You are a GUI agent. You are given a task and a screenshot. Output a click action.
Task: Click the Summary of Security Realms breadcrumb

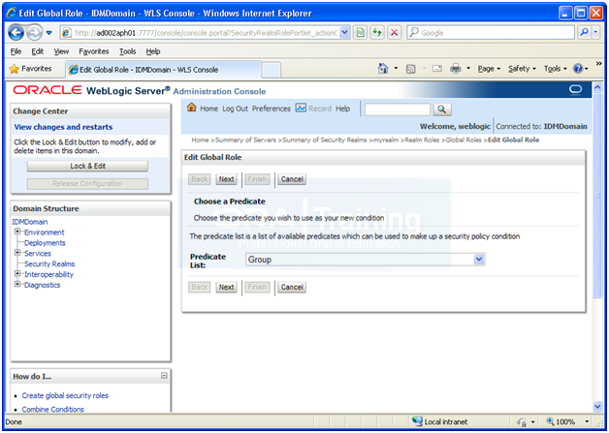[x=324, y=140]
